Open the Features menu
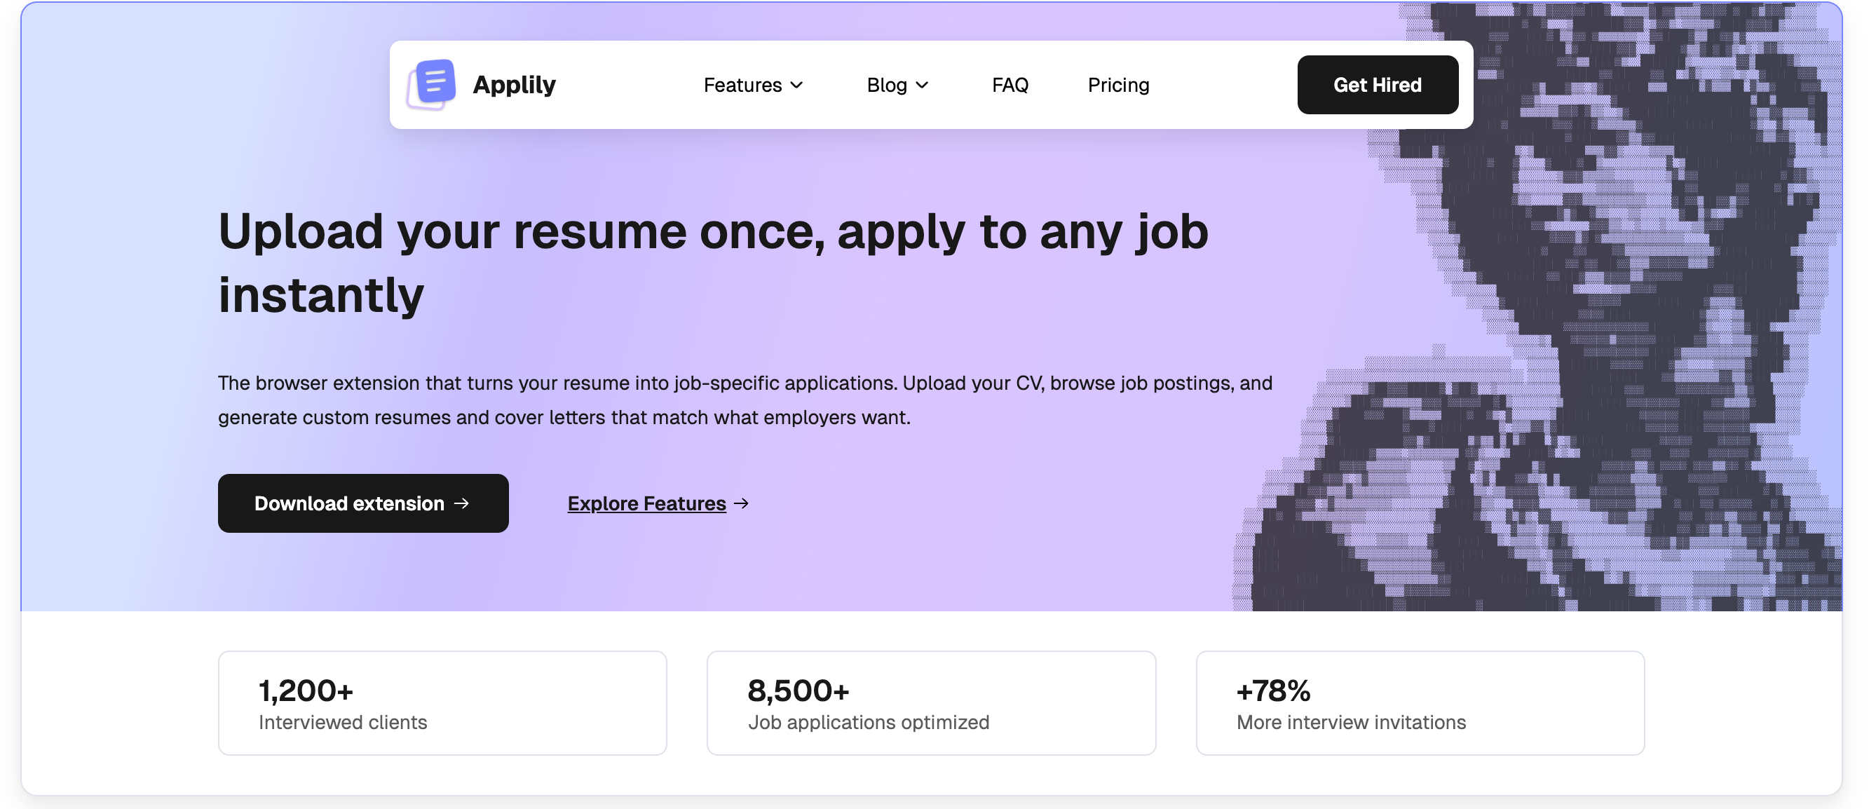 tap(742, 85)
